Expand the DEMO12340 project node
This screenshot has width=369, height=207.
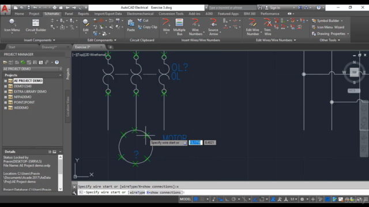tap(5, 86)
